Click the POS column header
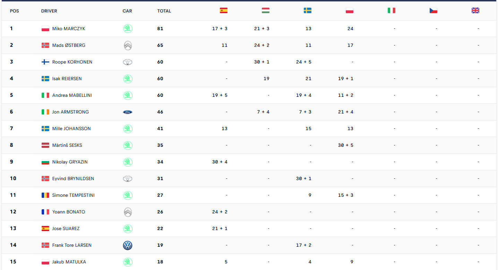The width and height of the screenshot is (498, 270). point(14,11)
